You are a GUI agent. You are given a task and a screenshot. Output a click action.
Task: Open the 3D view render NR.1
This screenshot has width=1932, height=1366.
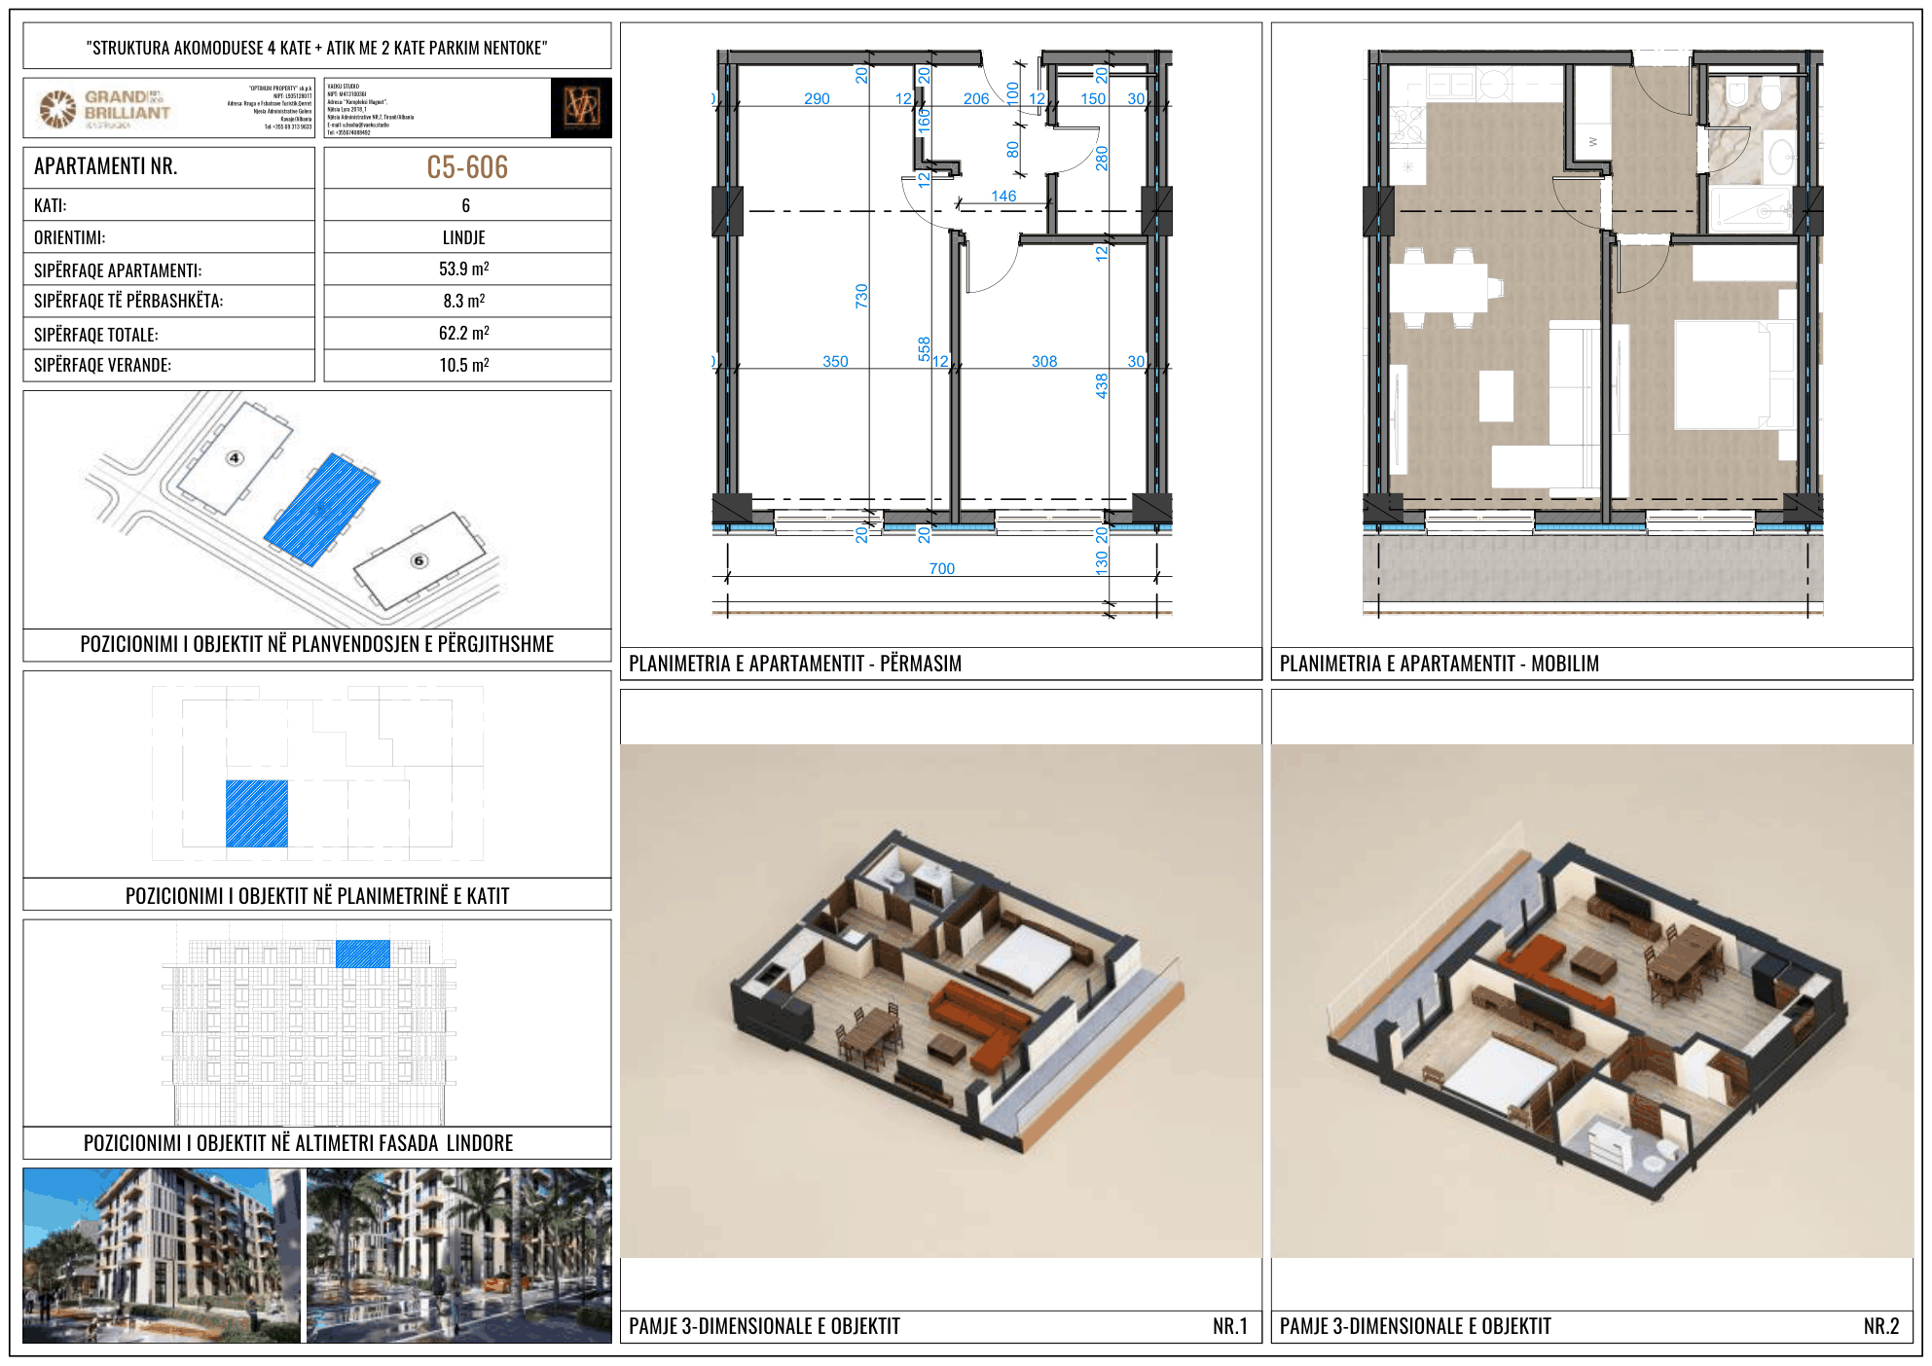click(941, 1001)
